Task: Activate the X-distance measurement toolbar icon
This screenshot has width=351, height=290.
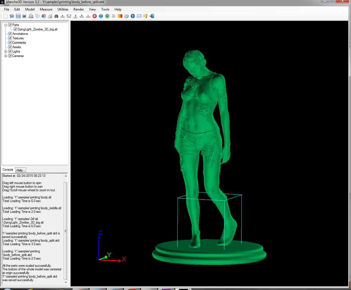Action: [x=62, y=16]
